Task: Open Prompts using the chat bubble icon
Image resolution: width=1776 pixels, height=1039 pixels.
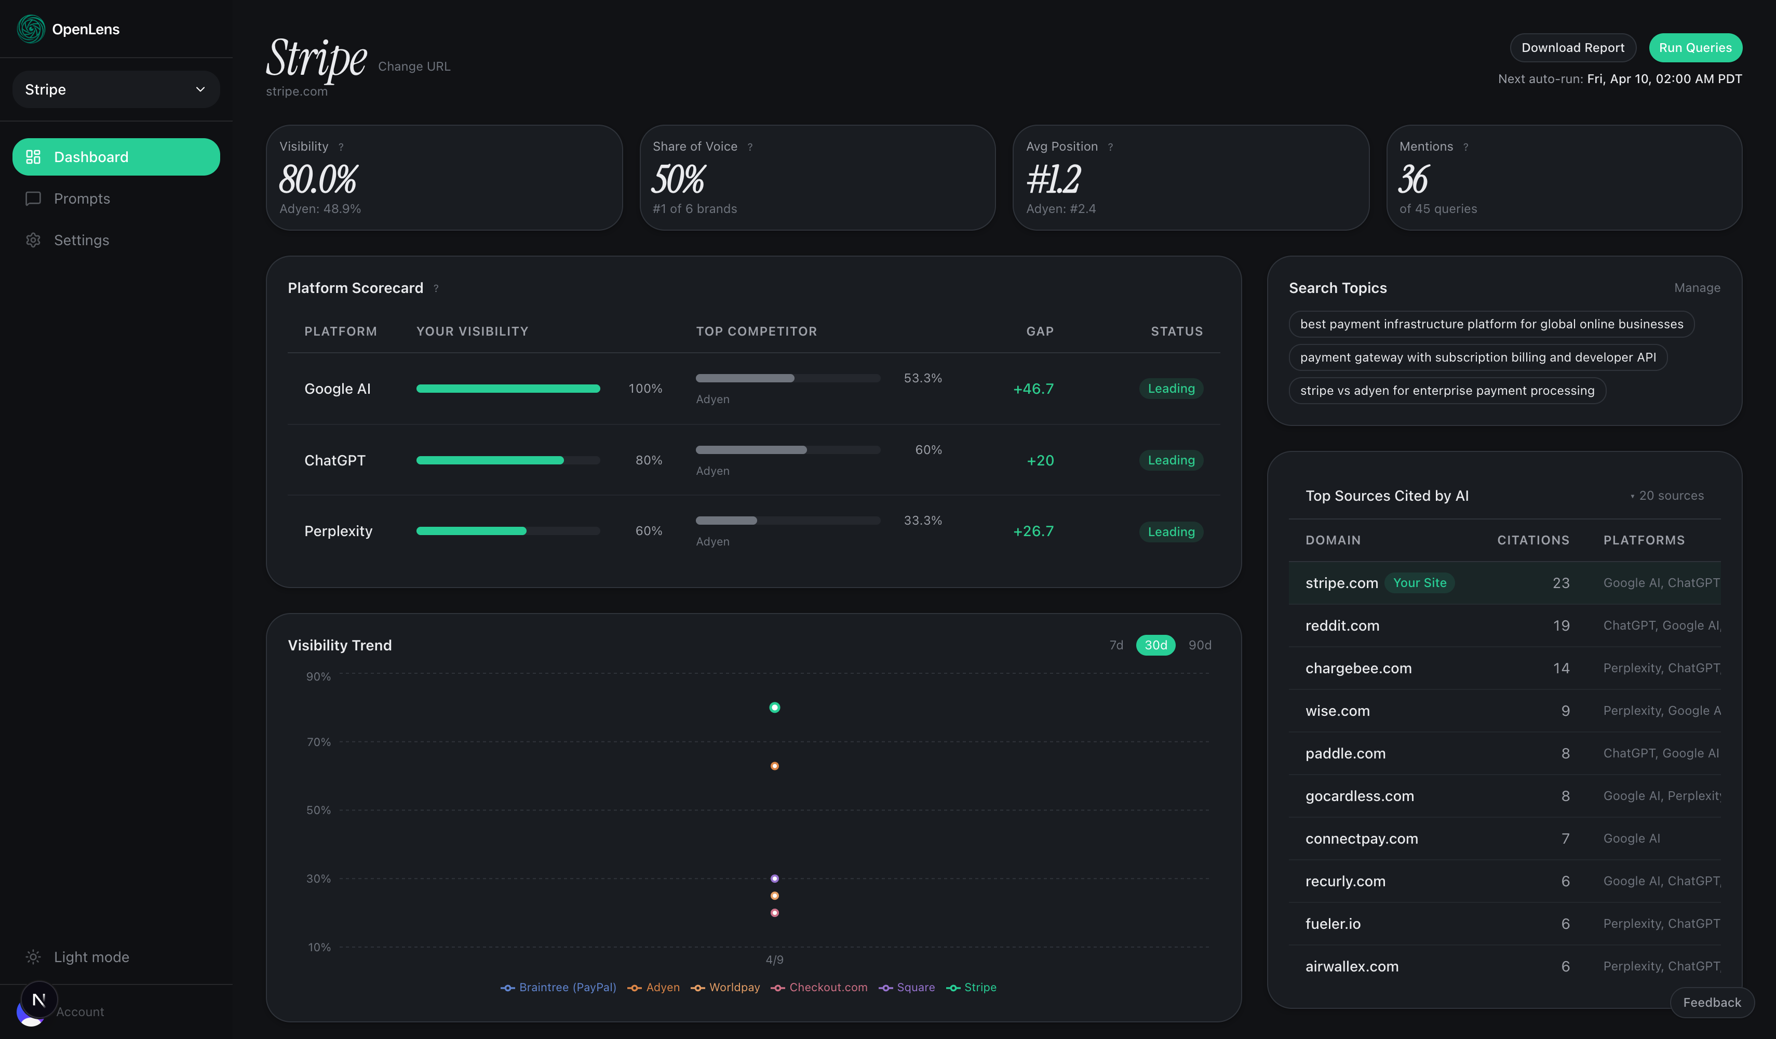Action: [33, 199]
